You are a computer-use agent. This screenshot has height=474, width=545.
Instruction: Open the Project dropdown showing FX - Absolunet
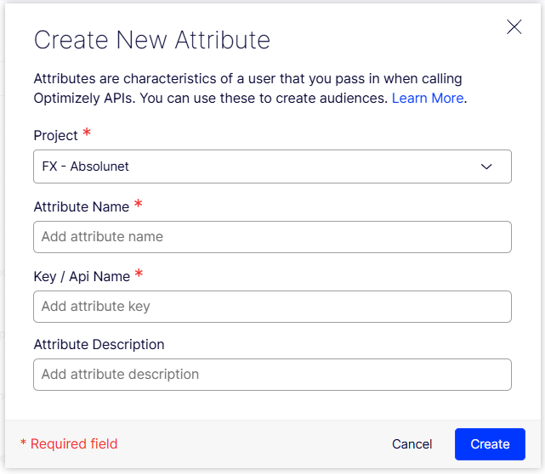click(x=272, y=166)
